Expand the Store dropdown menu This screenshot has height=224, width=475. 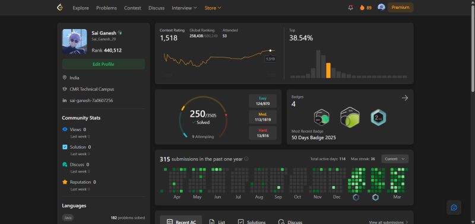(213, 8)
